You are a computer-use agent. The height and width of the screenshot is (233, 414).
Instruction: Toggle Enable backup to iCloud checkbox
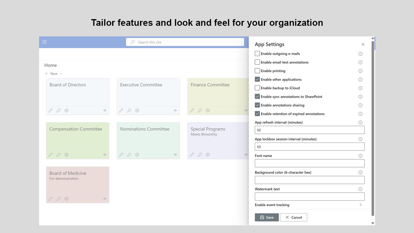pyautogui.click(x=257, y=88)
